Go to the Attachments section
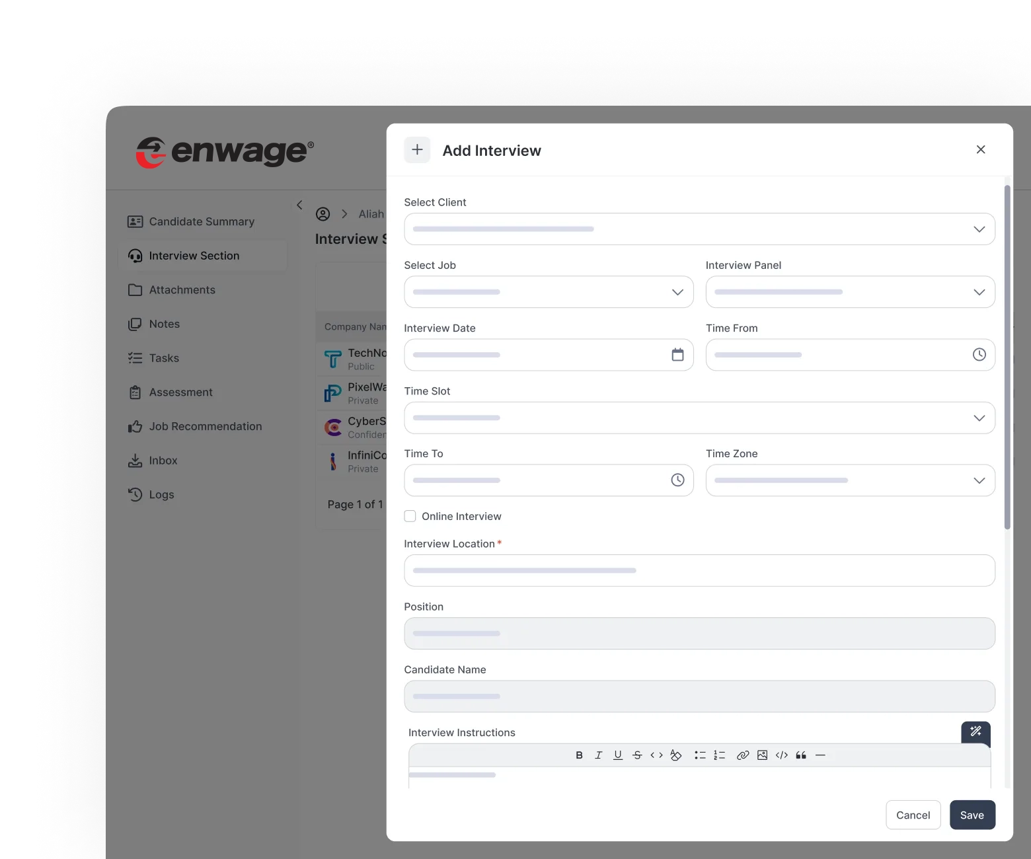The image size is (1031, 859). 182,289
